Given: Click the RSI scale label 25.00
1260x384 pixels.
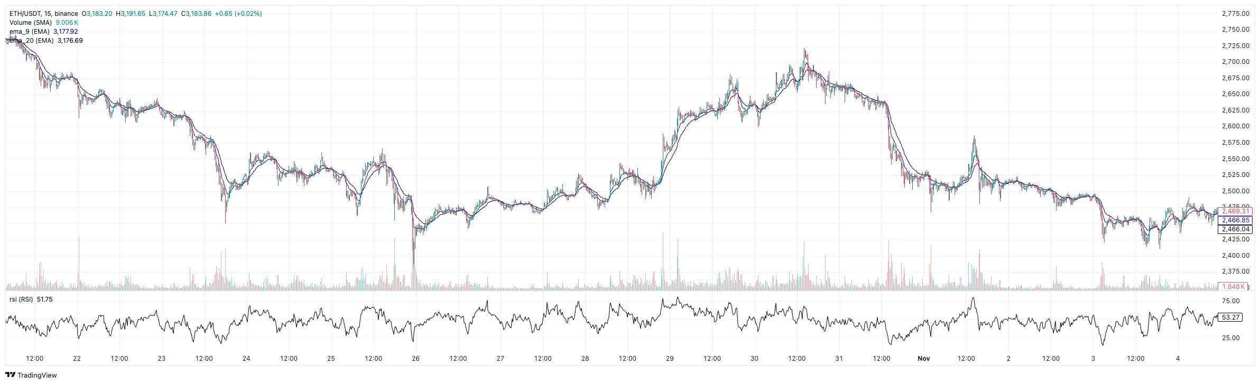Looking at the screenshot, I should 1231,338.
